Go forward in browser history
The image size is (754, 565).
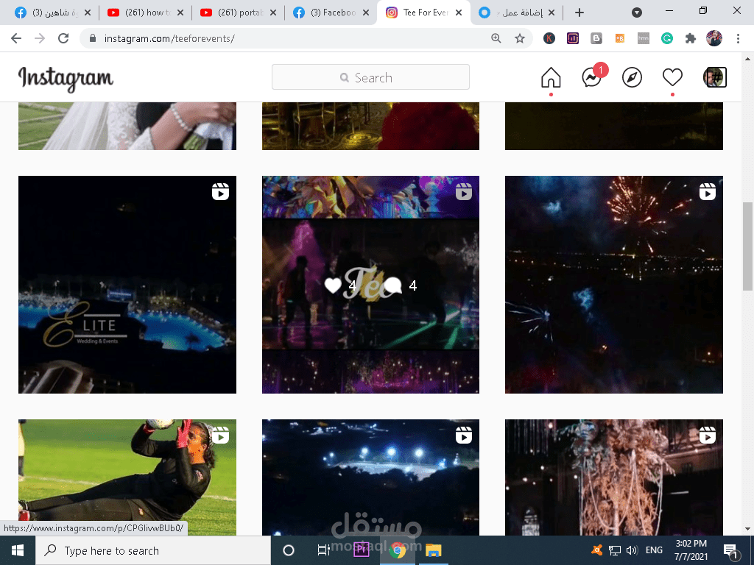tap(40, 38)
